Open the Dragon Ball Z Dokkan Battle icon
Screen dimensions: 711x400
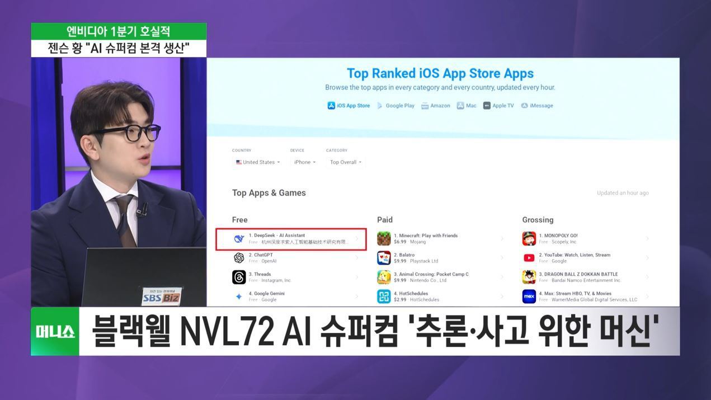(529, 277)
